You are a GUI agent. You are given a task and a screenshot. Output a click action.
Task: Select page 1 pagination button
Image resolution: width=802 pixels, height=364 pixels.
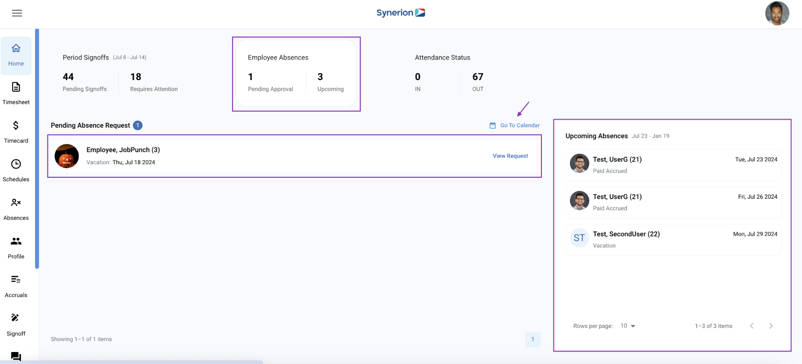point(533,339)
